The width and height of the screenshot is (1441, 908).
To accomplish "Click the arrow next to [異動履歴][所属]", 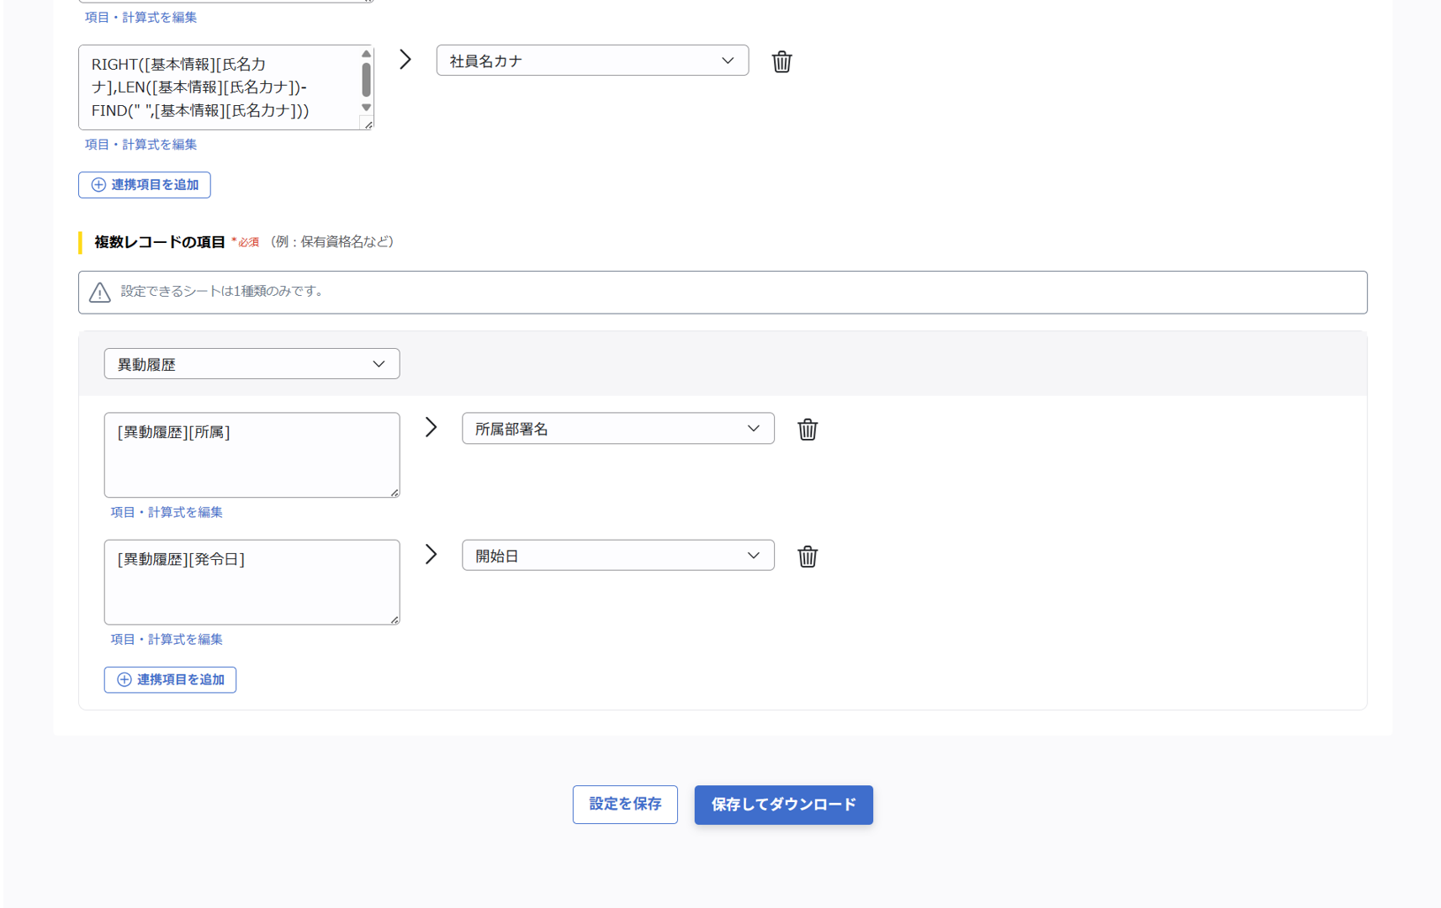I will (x=431, y=427).
